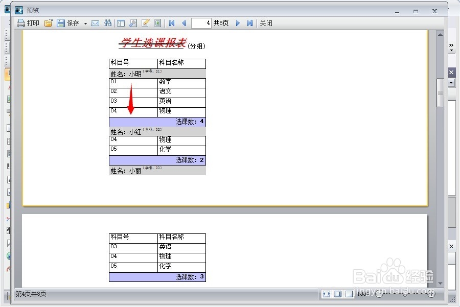Click the Save (保存) floppy disk button
This screenshot has height=307, width=460.
click(68, 23)
